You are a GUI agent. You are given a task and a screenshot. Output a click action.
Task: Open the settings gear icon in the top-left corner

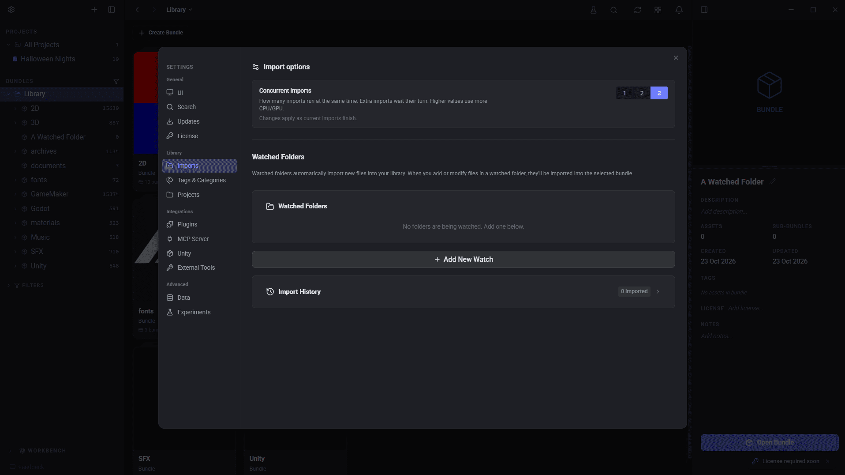click(x=11, y=10)
